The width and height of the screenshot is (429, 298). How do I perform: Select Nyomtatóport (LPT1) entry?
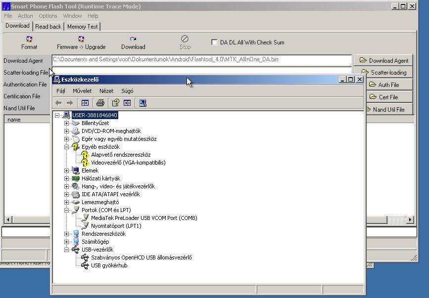116,226
